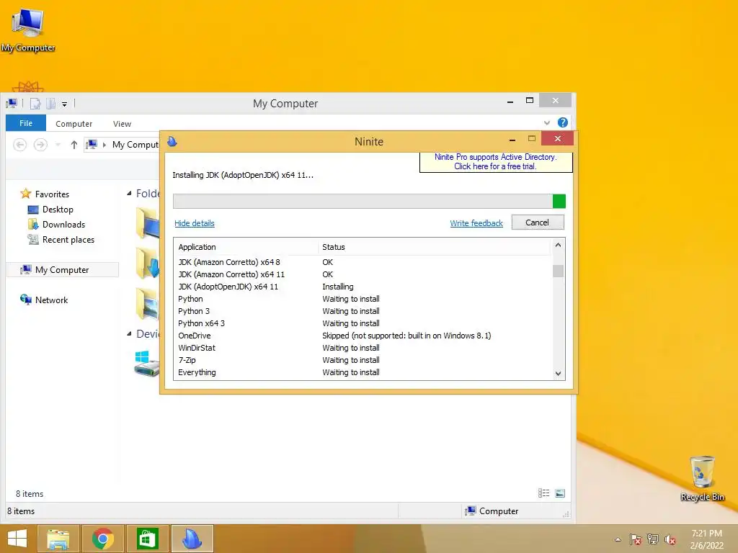Click the muted volume tray icon

670,539
